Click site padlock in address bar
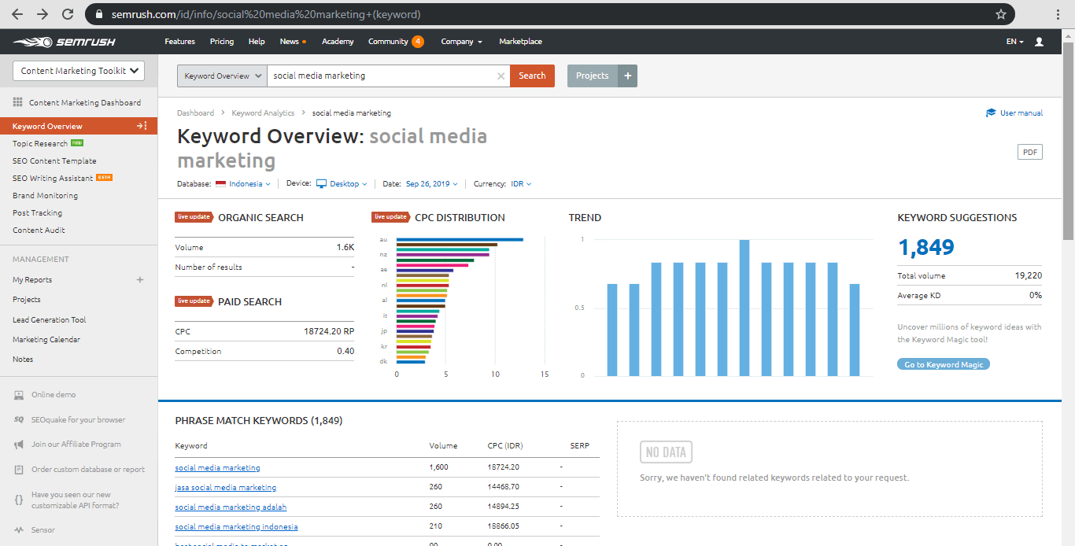Screen dimensions: 1075x546 [99, 14]
